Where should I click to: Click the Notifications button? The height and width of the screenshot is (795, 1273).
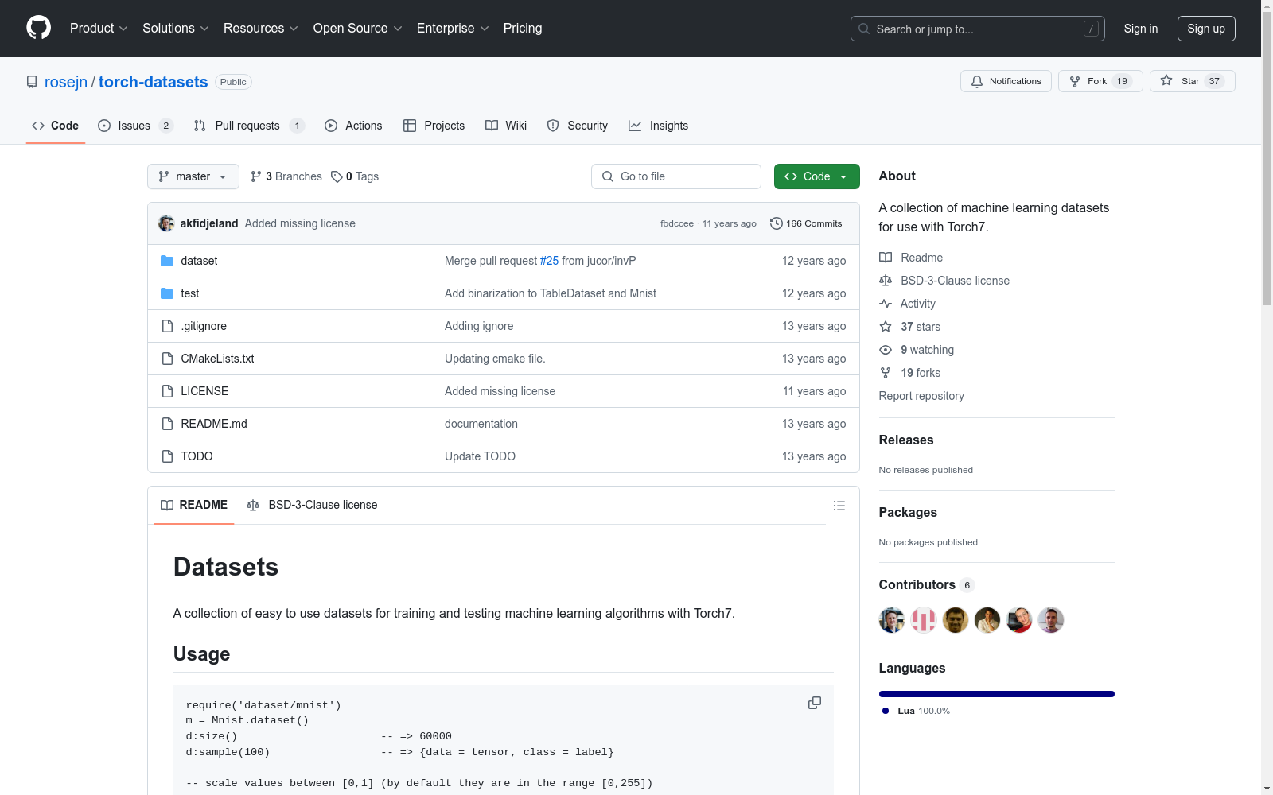point(1006,81)
